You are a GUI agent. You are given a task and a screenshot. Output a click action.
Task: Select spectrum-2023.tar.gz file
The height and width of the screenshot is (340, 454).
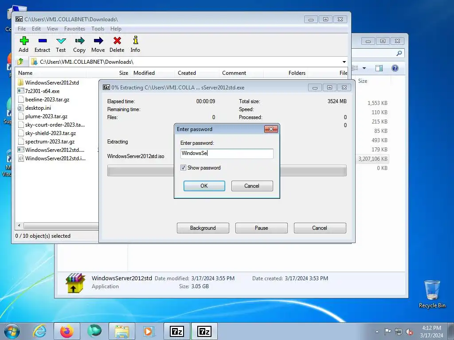point(50,141)
